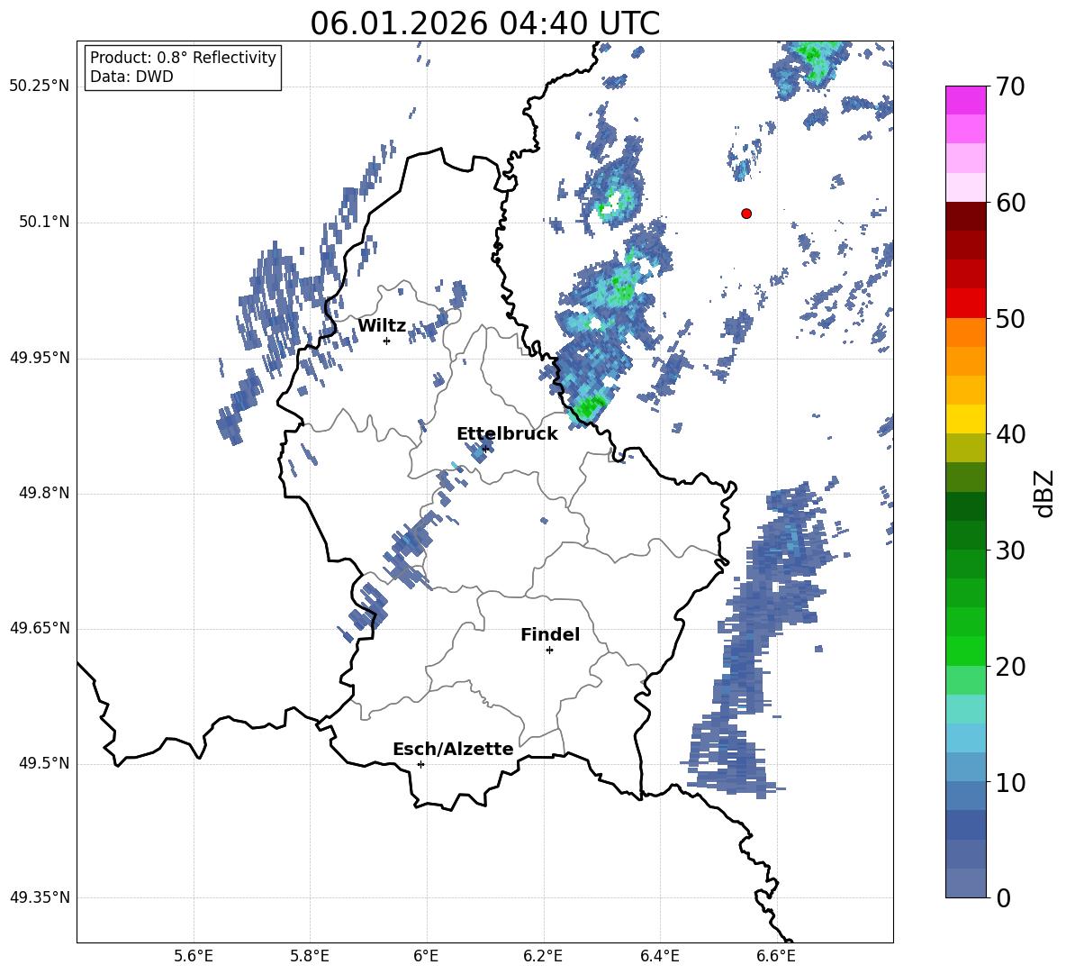Click the colorbar tick label 60
This screenshot has width=1066, height=974.
coord(1011,203)
